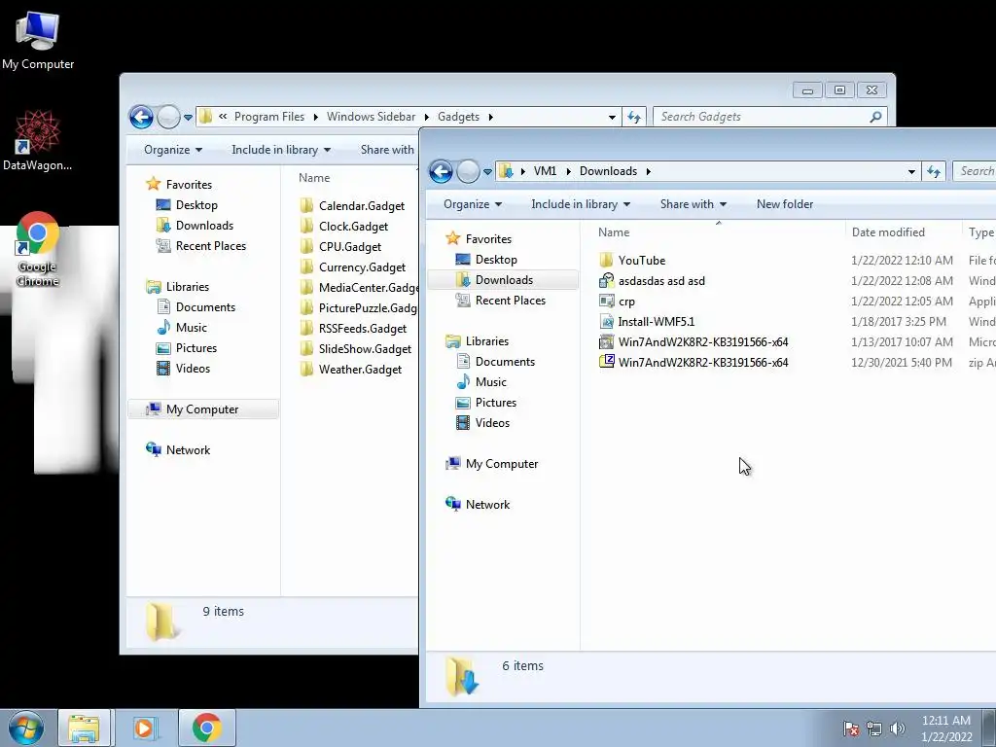The width and height of the screenshot is (996, 747).
Task: Open the Downloads address bar history dropdown
Action: [x=911, y=171]
